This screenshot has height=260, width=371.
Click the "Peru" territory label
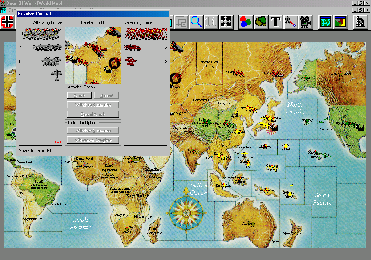(x=23, y=193)
